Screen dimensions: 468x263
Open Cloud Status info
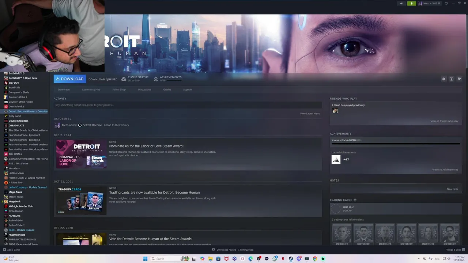pos(135,79)
